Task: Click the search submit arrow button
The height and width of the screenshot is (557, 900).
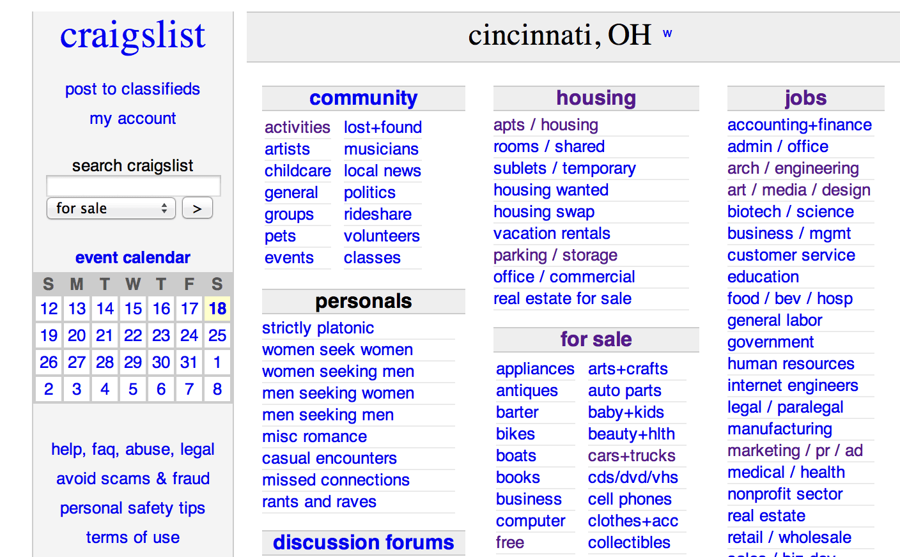Action: pyautogui.click(x=197, y=208)
